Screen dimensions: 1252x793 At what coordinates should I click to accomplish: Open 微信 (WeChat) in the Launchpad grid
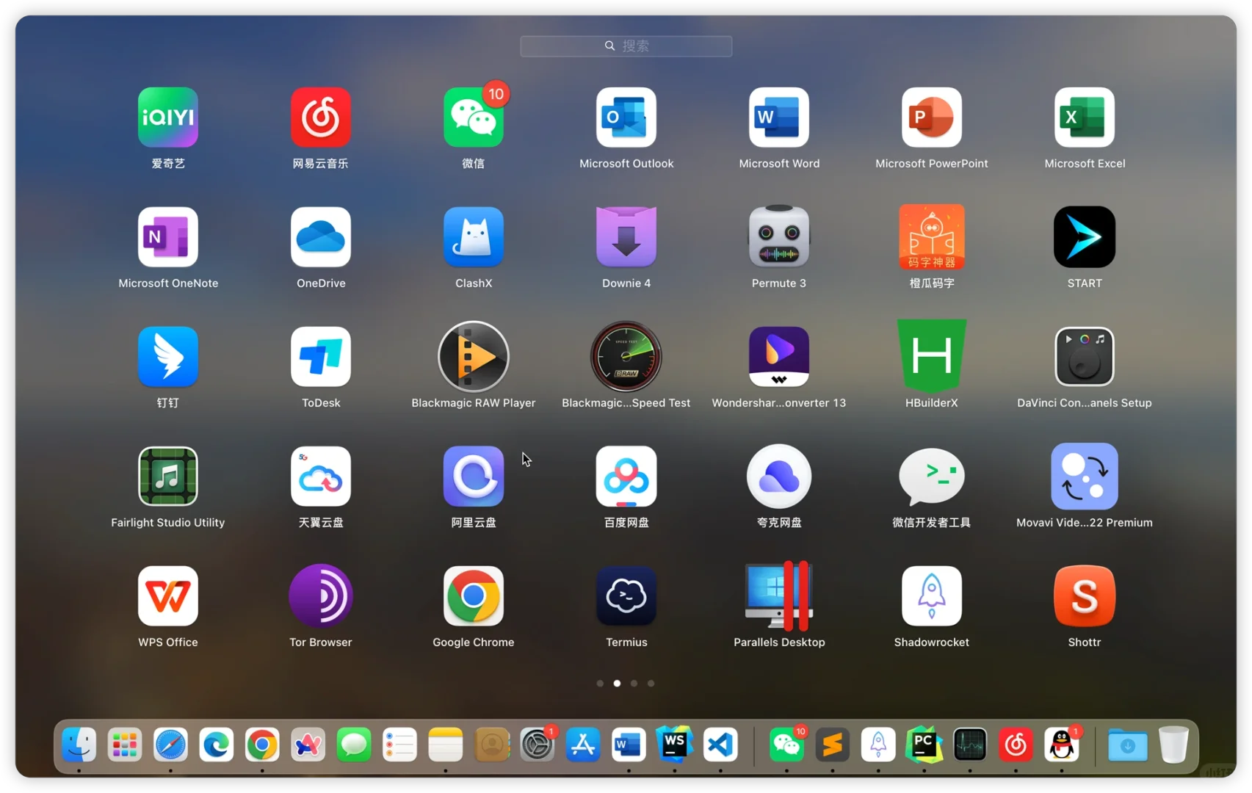[x=474, y=117]
